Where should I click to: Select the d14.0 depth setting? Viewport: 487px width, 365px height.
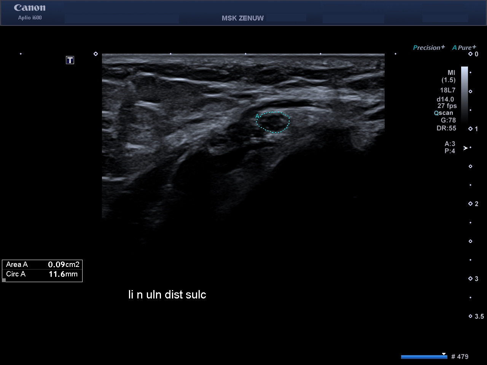(445, 99)
